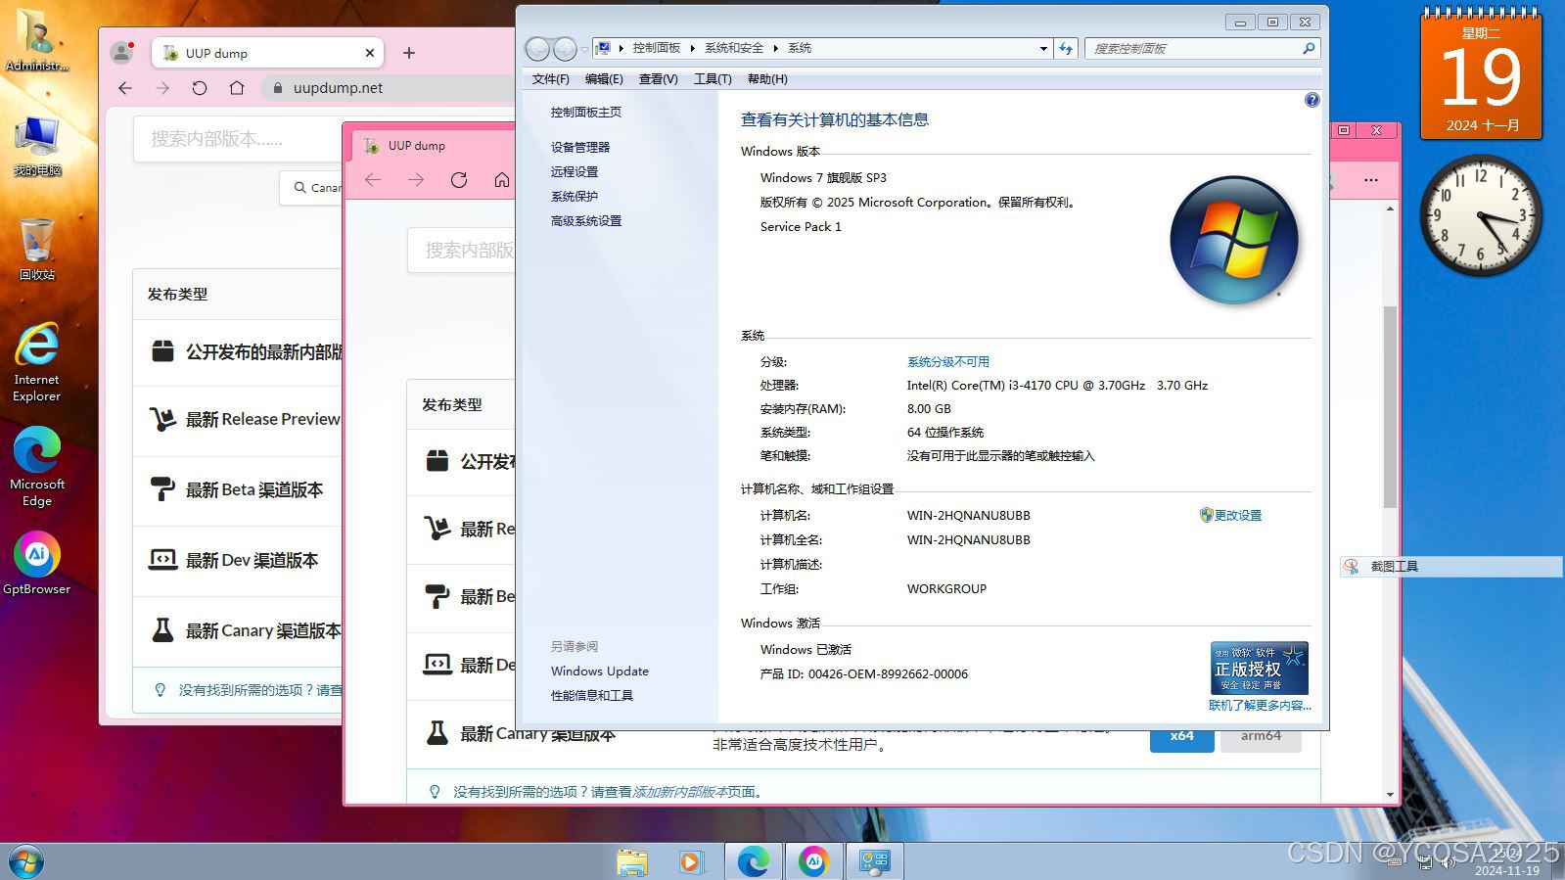Refresh the Control Panel address bar

click(1066, 48)
